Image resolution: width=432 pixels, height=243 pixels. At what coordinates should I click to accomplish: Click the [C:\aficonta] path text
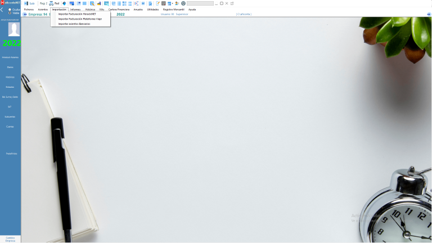pos(244,14)
